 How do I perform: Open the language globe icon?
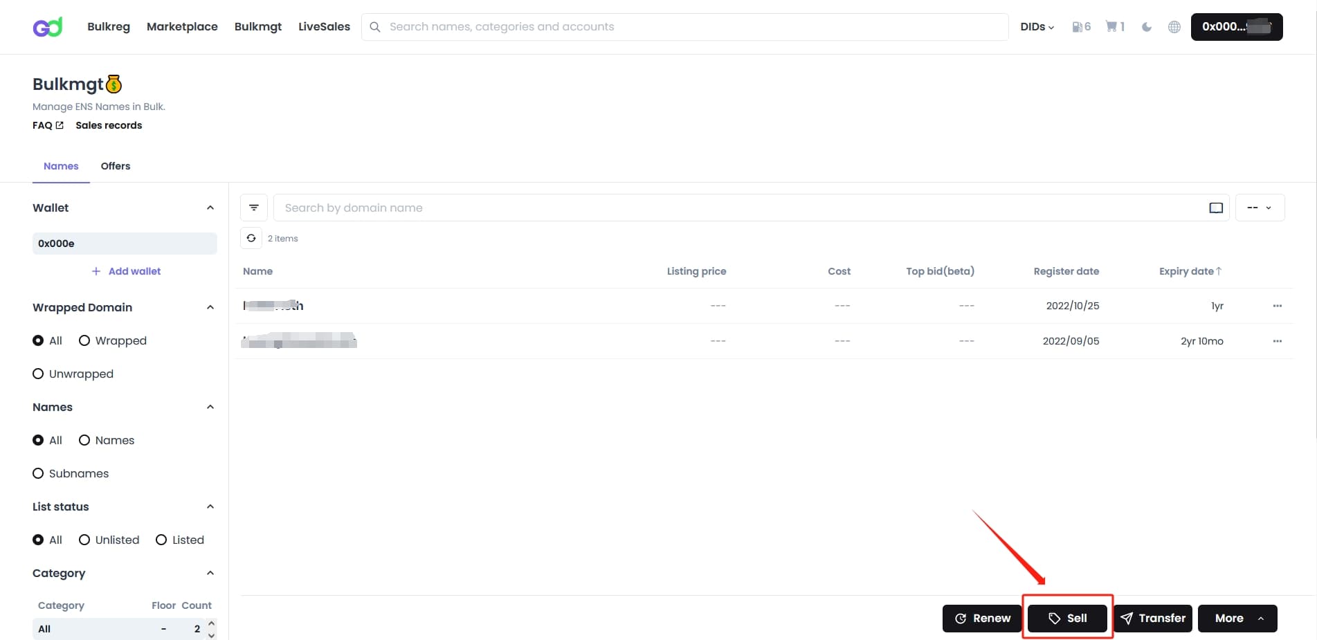click(1174, 27)
